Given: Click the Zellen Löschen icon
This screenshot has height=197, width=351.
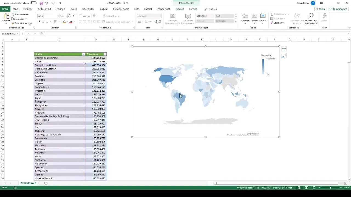Looking at the screenshot, I should 254,16.
